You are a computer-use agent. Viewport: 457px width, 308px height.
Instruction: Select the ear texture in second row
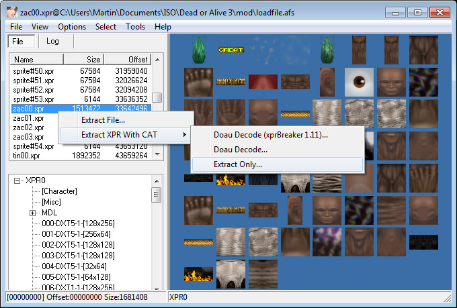click(327, 82)
